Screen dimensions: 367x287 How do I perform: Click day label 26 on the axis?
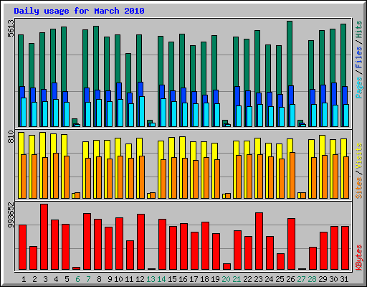(290, 279)
